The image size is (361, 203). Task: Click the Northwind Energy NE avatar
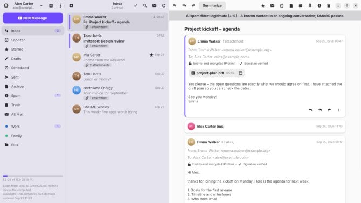77,90
